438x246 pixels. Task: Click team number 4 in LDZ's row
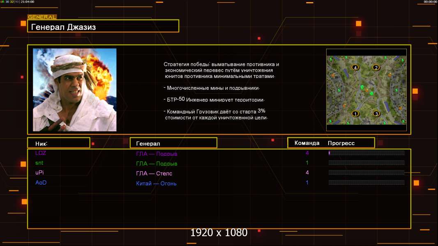coord(307,153)
